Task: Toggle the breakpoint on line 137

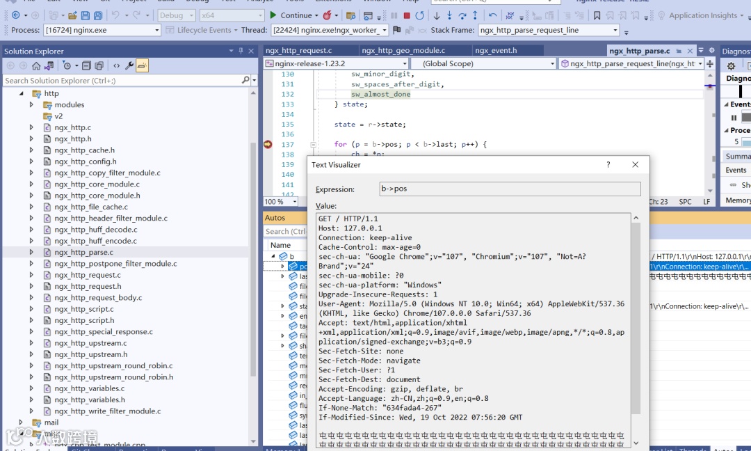Action: [268, 144]
